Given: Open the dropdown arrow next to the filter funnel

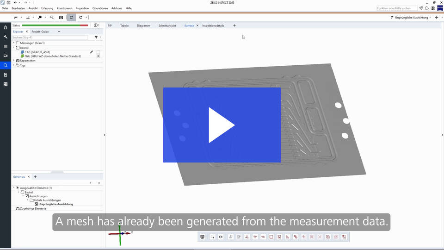Looking at the screenshot, I should [x=100, y=37].
